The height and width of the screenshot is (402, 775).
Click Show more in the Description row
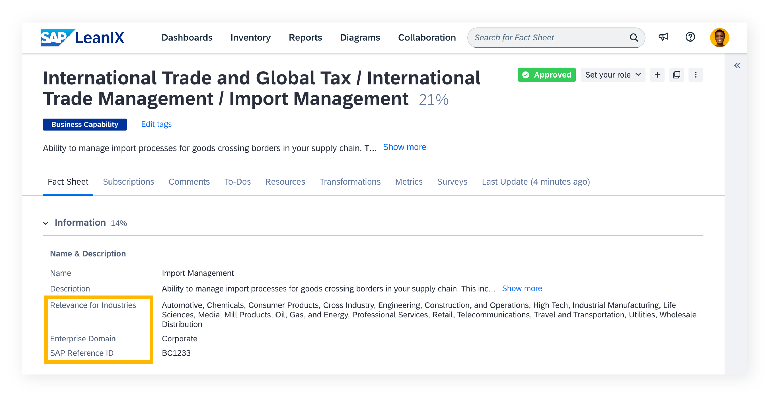[522, 288]
